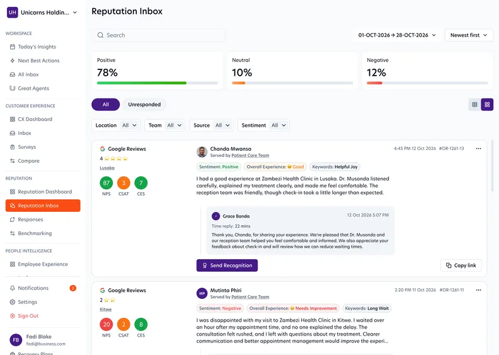Click the Notifications bell icon
Viewport: 499px width, 355px height.
tap(13, 288)
